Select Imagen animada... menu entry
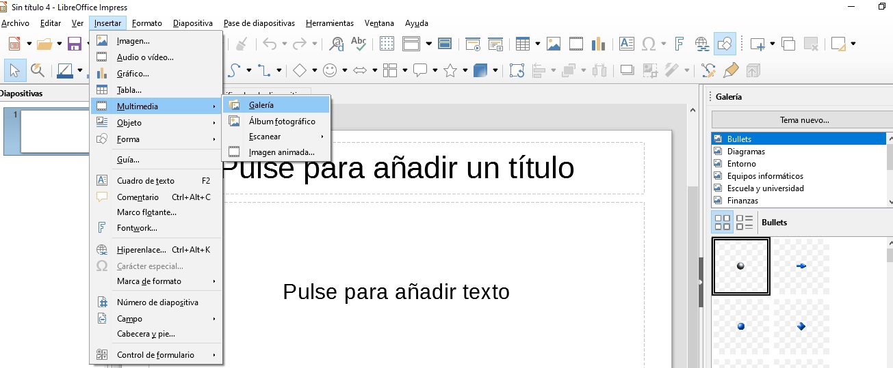The width and height of the screenshot is (893, 368). pos(276,152)
